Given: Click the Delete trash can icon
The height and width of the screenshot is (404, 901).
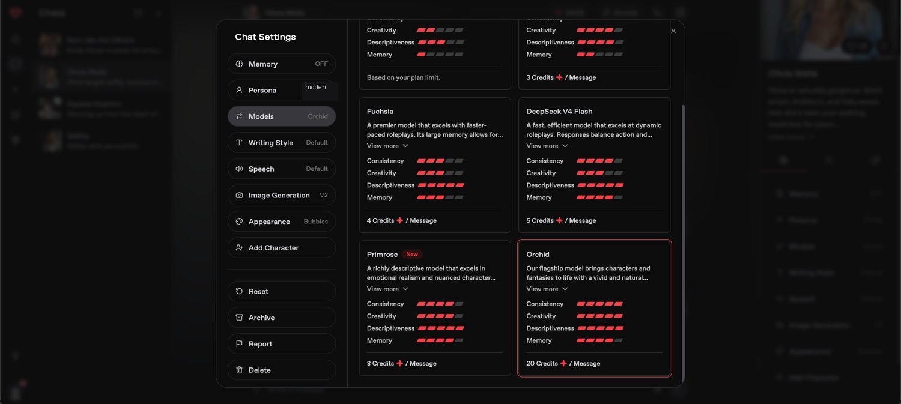Looking at the screenshot, I should [x=239, y=370].
